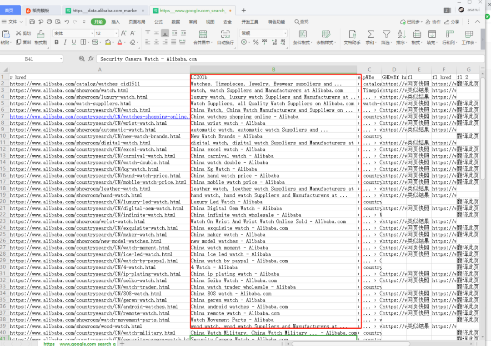
Task: Click the Paste clipboard icon
Action: coord(6,34)
